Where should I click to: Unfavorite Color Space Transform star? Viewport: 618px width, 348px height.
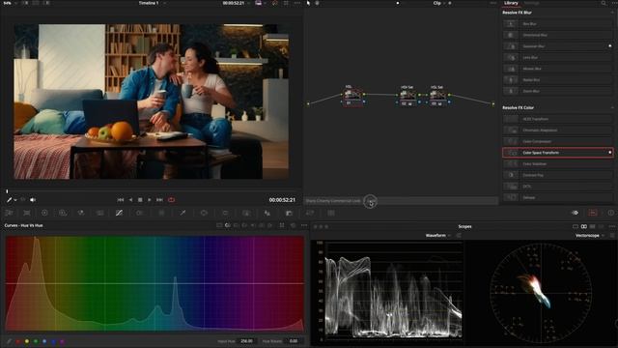tap(610, 153)
